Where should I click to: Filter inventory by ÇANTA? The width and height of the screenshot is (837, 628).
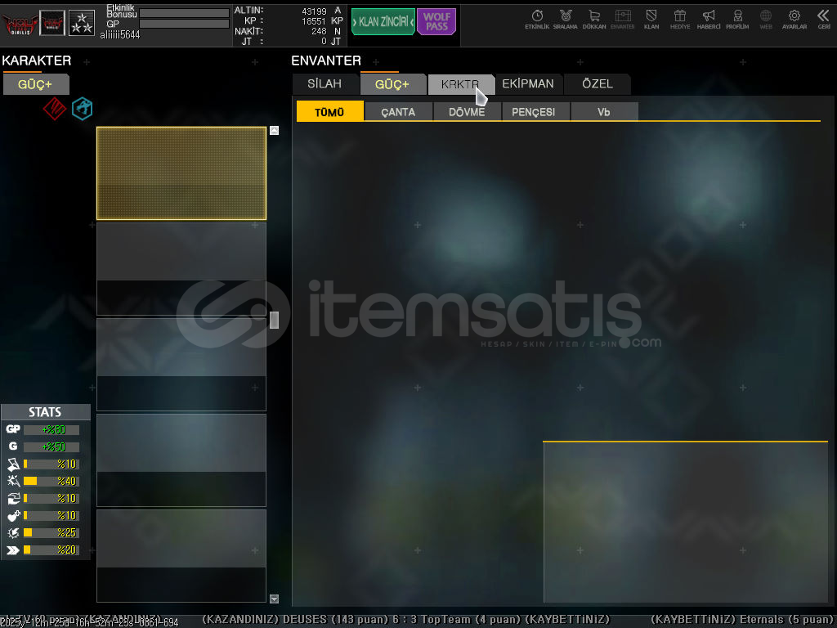pos(398,112)
